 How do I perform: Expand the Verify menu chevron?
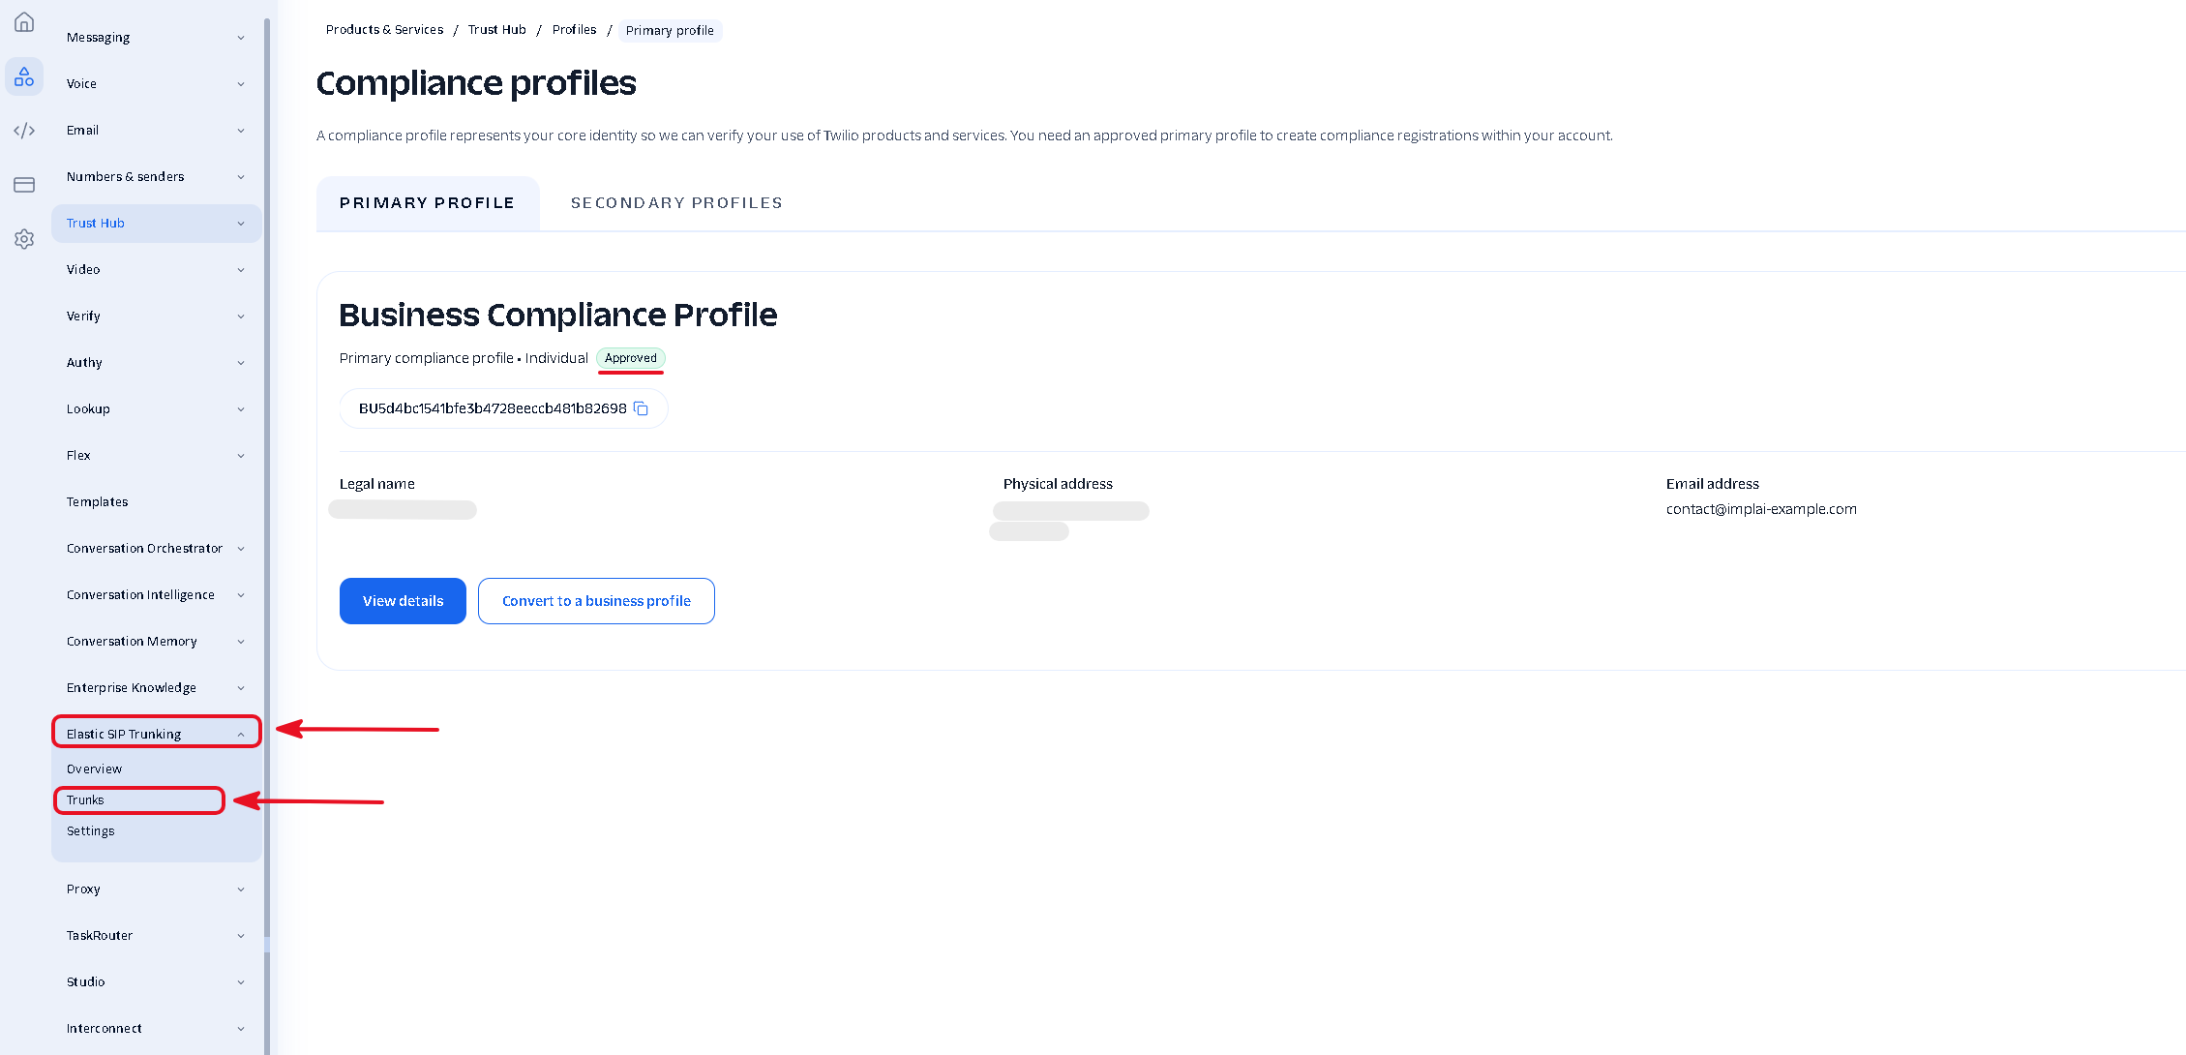(241, 316)
